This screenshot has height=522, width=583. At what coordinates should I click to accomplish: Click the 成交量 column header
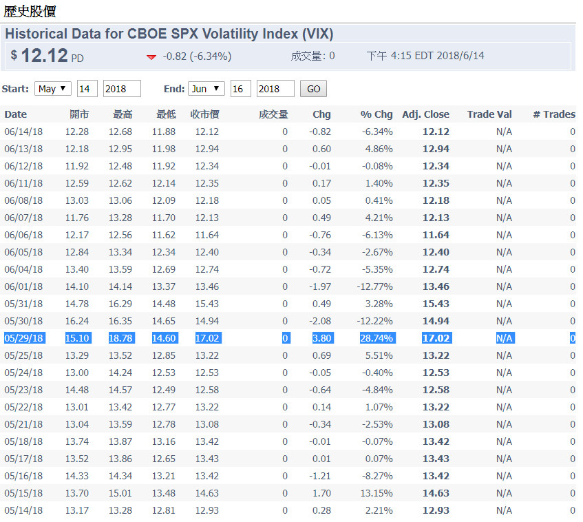(x=273, y=114)
